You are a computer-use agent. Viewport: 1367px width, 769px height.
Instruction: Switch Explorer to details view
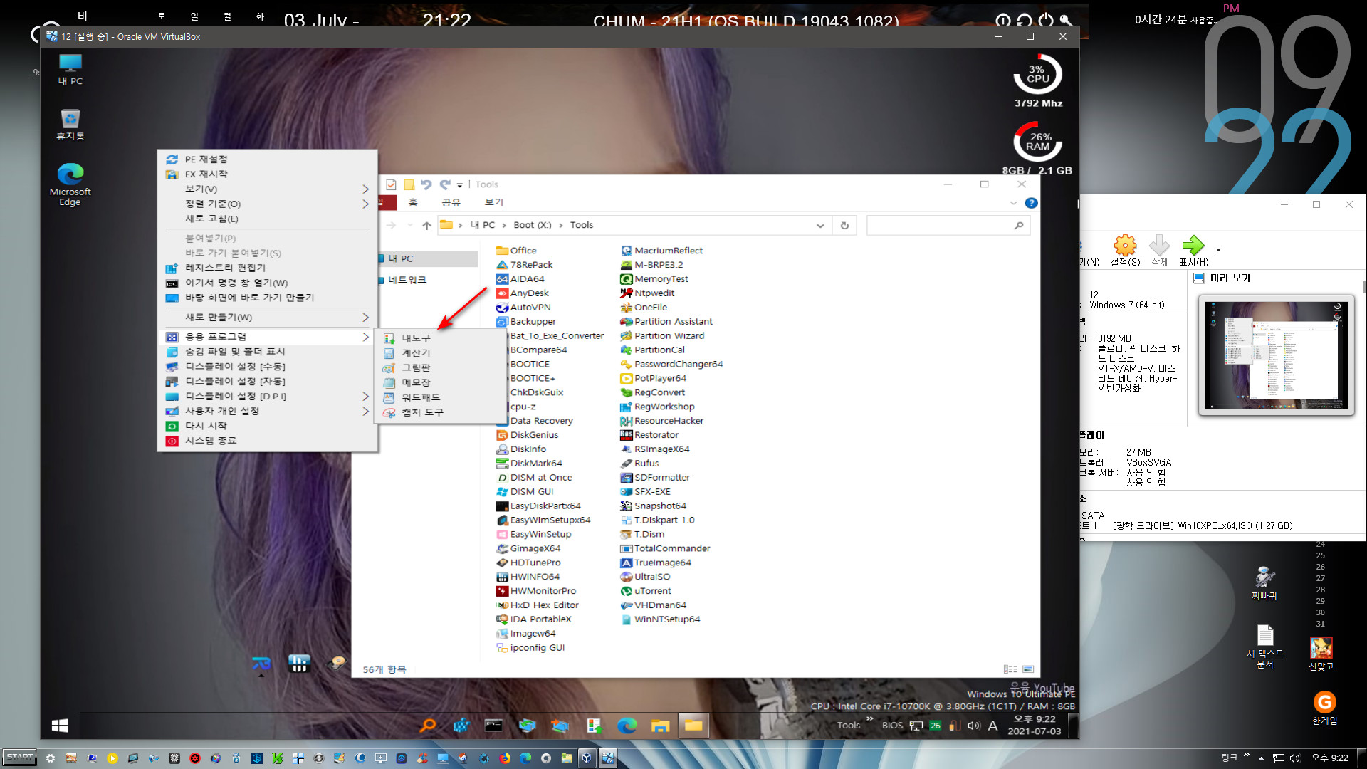(1010, 669)
